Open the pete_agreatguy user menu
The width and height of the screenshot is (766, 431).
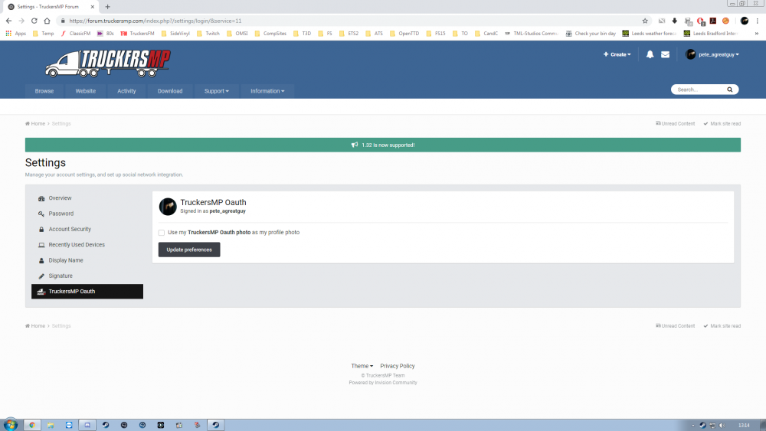[x=712, y=54]
